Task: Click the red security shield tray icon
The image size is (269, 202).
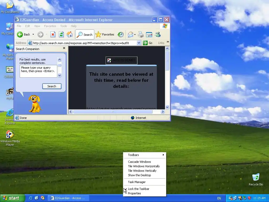Action: [x=250, y=198]
